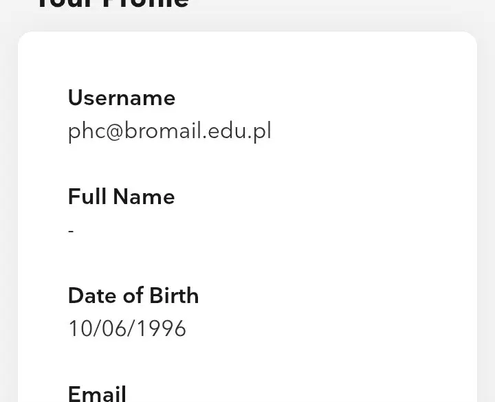495x402 pixels.
Task: Click the empty Full Name dash value
Action: click(71, 232)
